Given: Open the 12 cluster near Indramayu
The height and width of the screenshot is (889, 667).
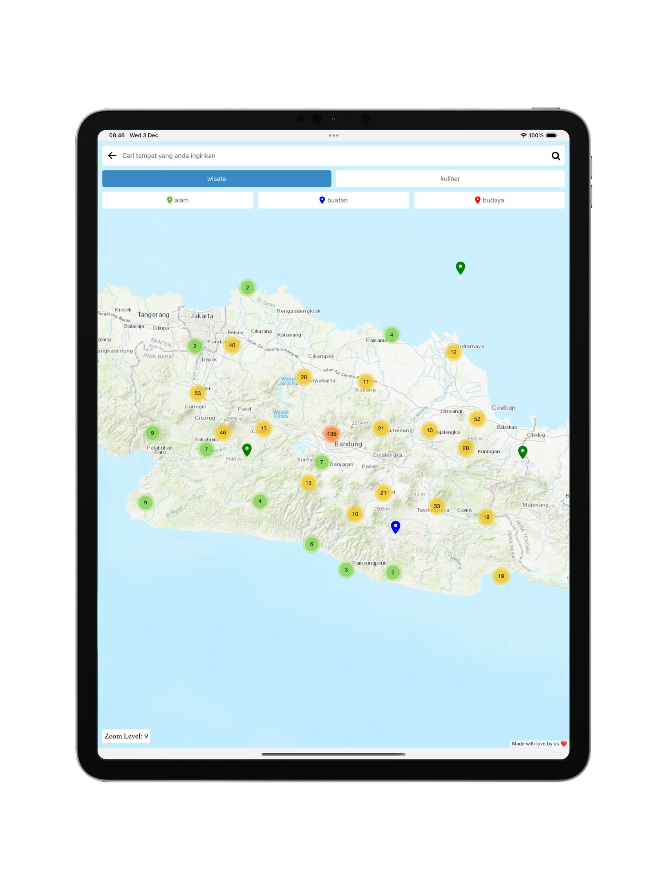Looking at the screenshot, I should coord(453,352).
